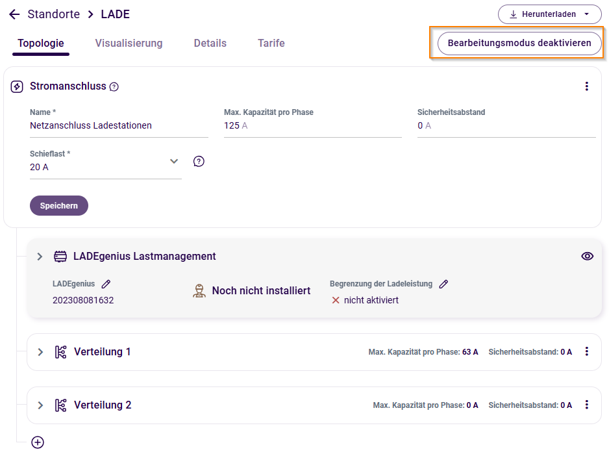609x456 pixels.
Task: Add new element with plus circle icon
Action: (x=38, y=442)
